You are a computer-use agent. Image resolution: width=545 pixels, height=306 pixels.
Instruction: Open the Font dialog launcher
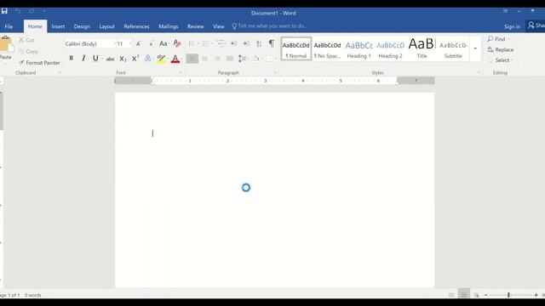point(181,72)
